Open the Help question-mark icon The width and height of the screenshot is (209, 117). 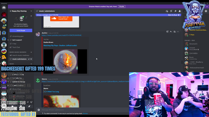coord(206,11)
